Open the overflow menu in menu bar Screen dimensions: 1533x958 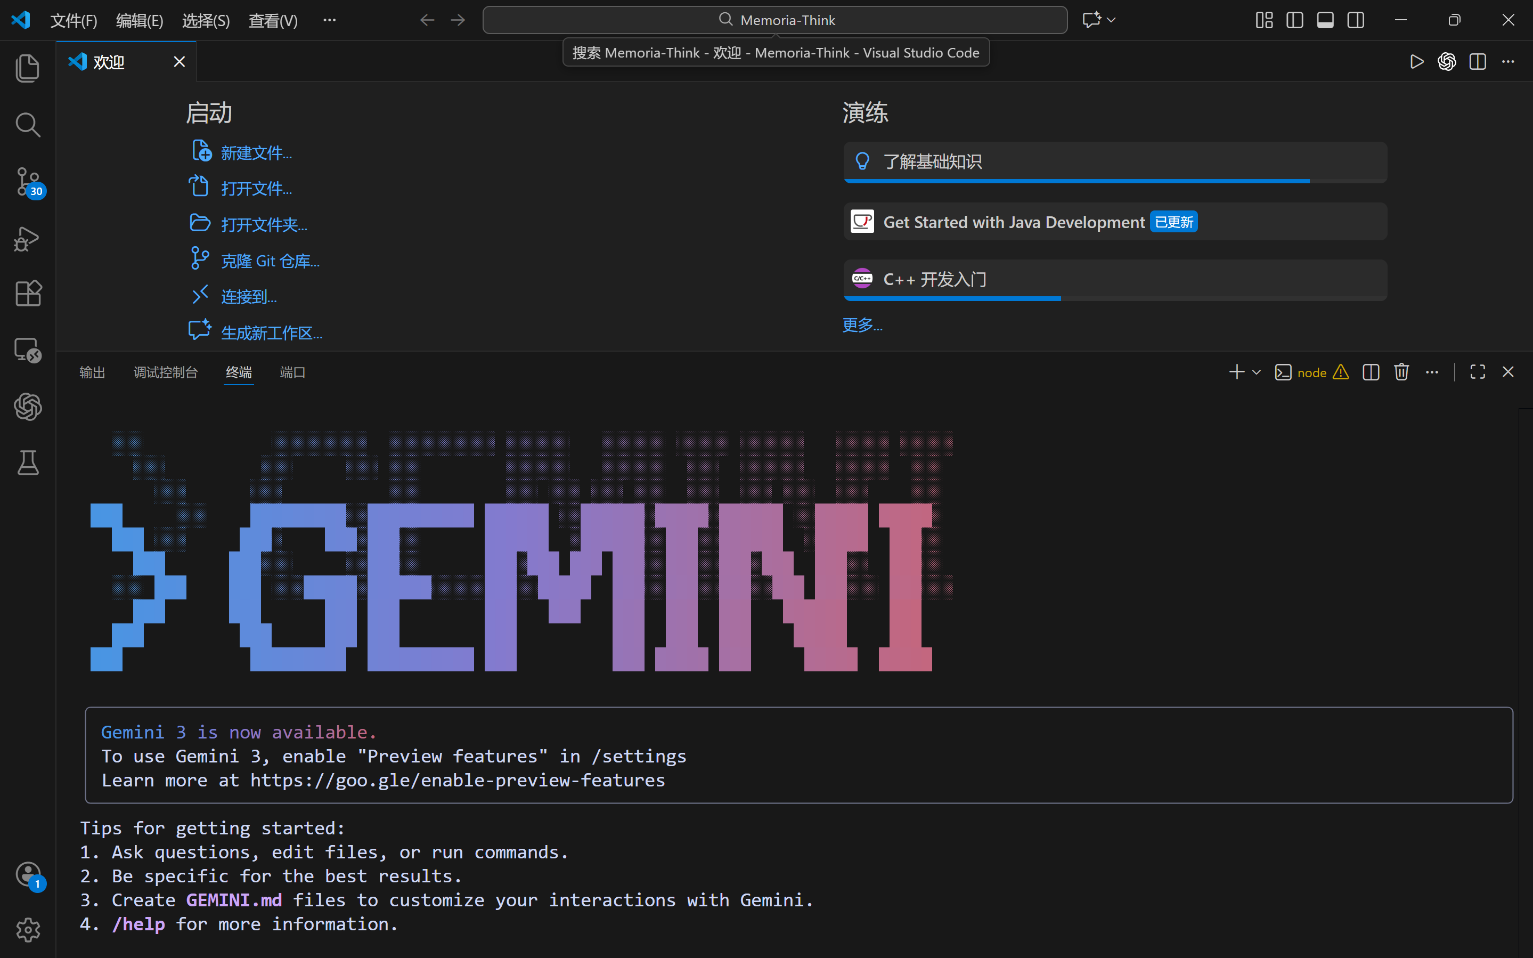[329, 20]
